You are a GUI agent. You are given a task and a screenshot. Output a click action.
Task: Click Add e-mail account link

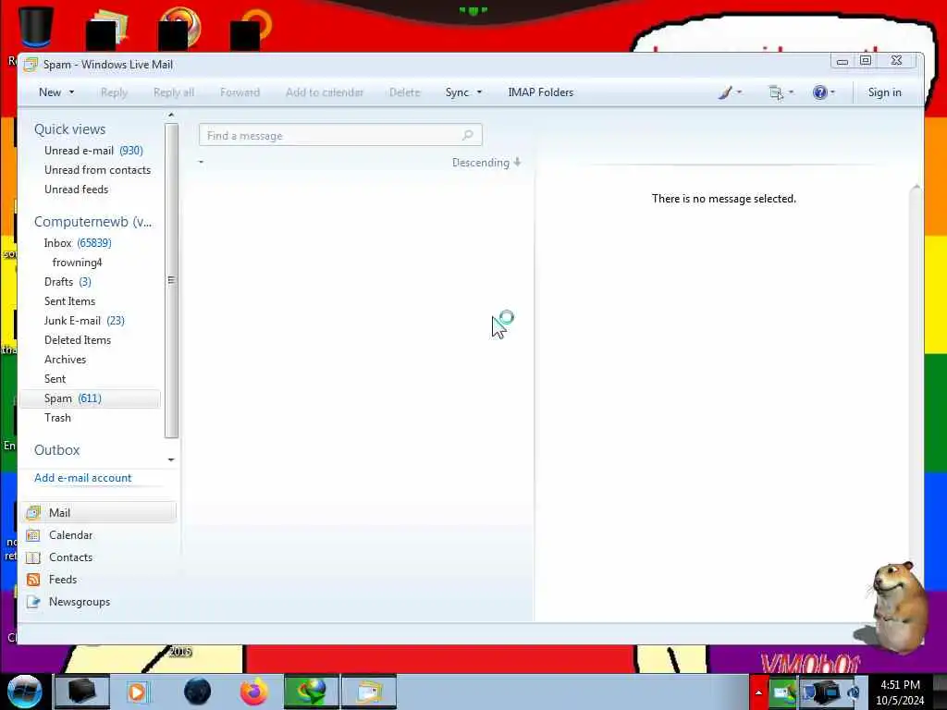[82, 478]
